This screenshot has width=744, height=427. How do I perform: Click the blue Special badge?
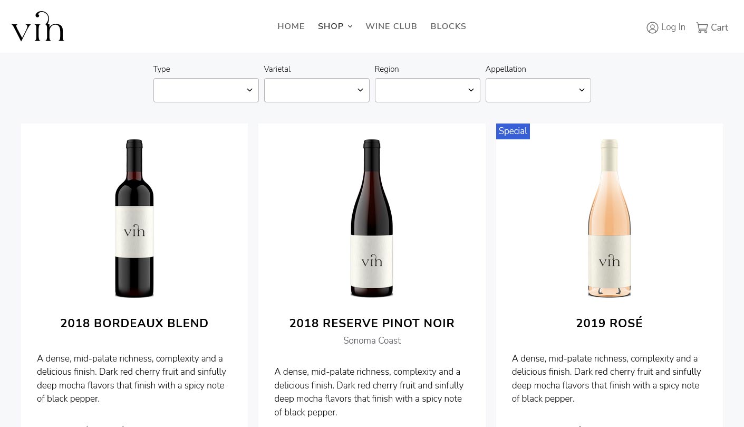tap(513, 131)
